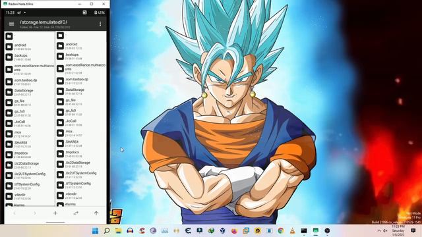422x237 pixels.
Task: Open .Uc2UTSystemConfig folder in right pane
Action: coord(81,174)
